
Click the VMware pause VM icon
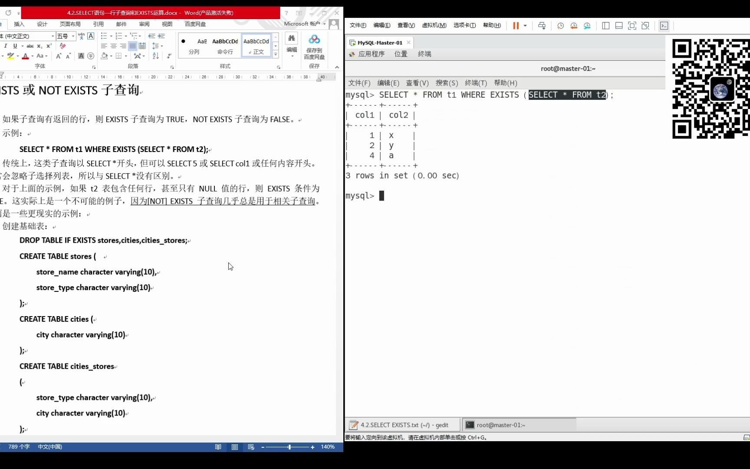click(x=516, y=26)
